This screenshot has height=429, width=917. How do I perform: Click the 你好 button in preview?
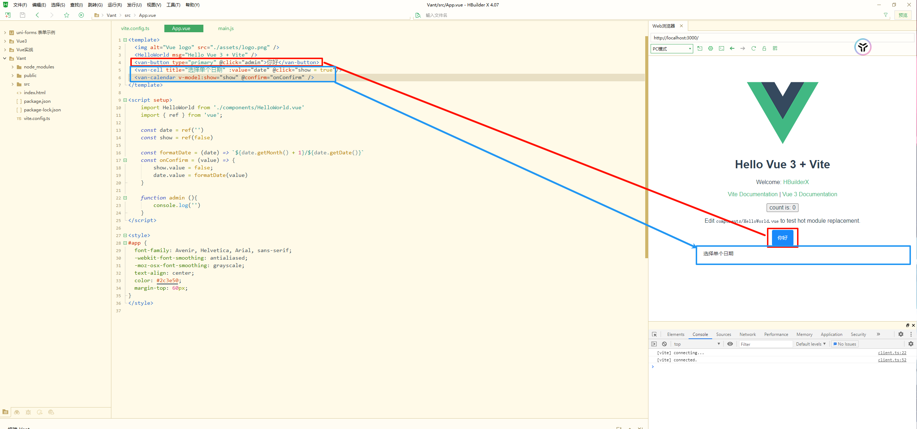(782, 237)
